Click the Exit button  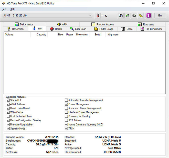click(160, 16)
